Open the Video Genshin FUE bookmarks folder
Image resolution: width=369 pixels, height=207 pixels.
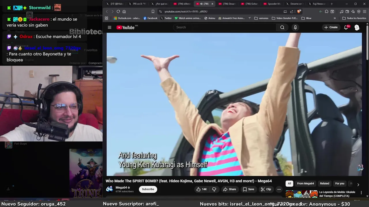click(x=285, y=18)
